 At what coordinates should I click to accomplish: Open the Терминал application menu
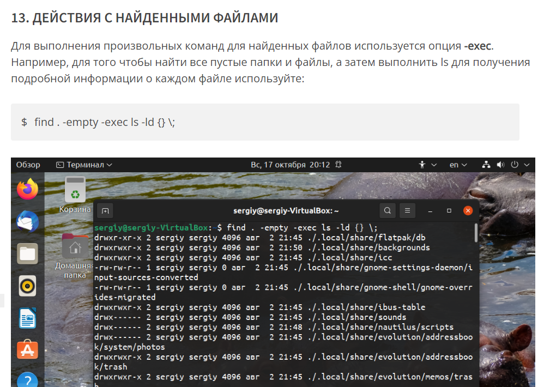(84, 165)
